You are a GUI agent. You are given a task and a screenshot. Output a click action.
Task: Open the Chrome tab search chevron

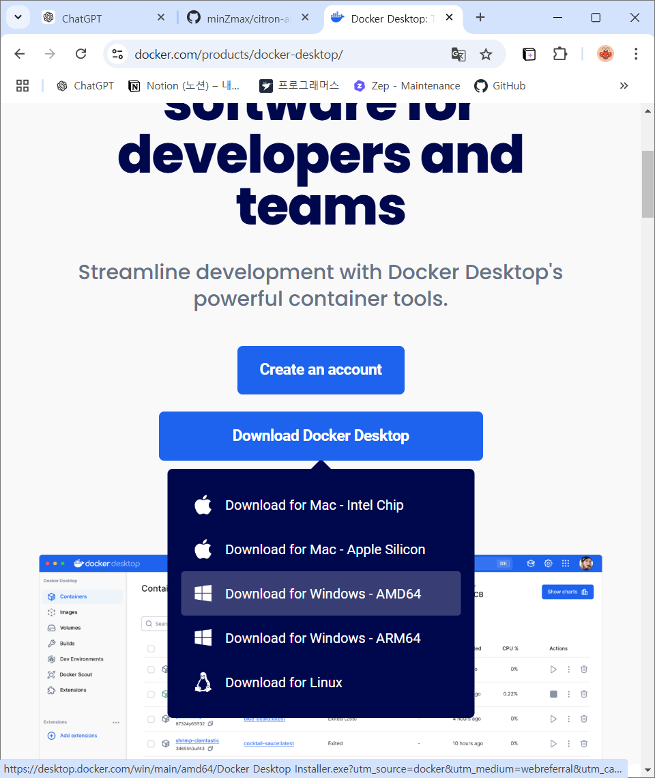(18, 17)
